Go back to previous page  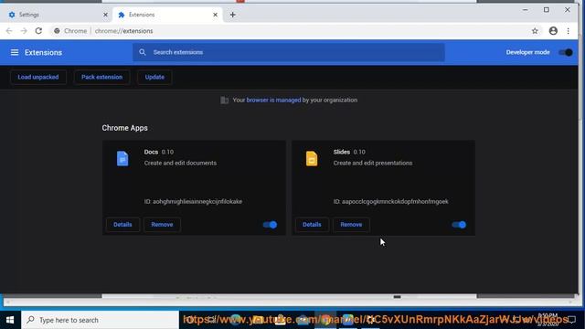(9, 31)
